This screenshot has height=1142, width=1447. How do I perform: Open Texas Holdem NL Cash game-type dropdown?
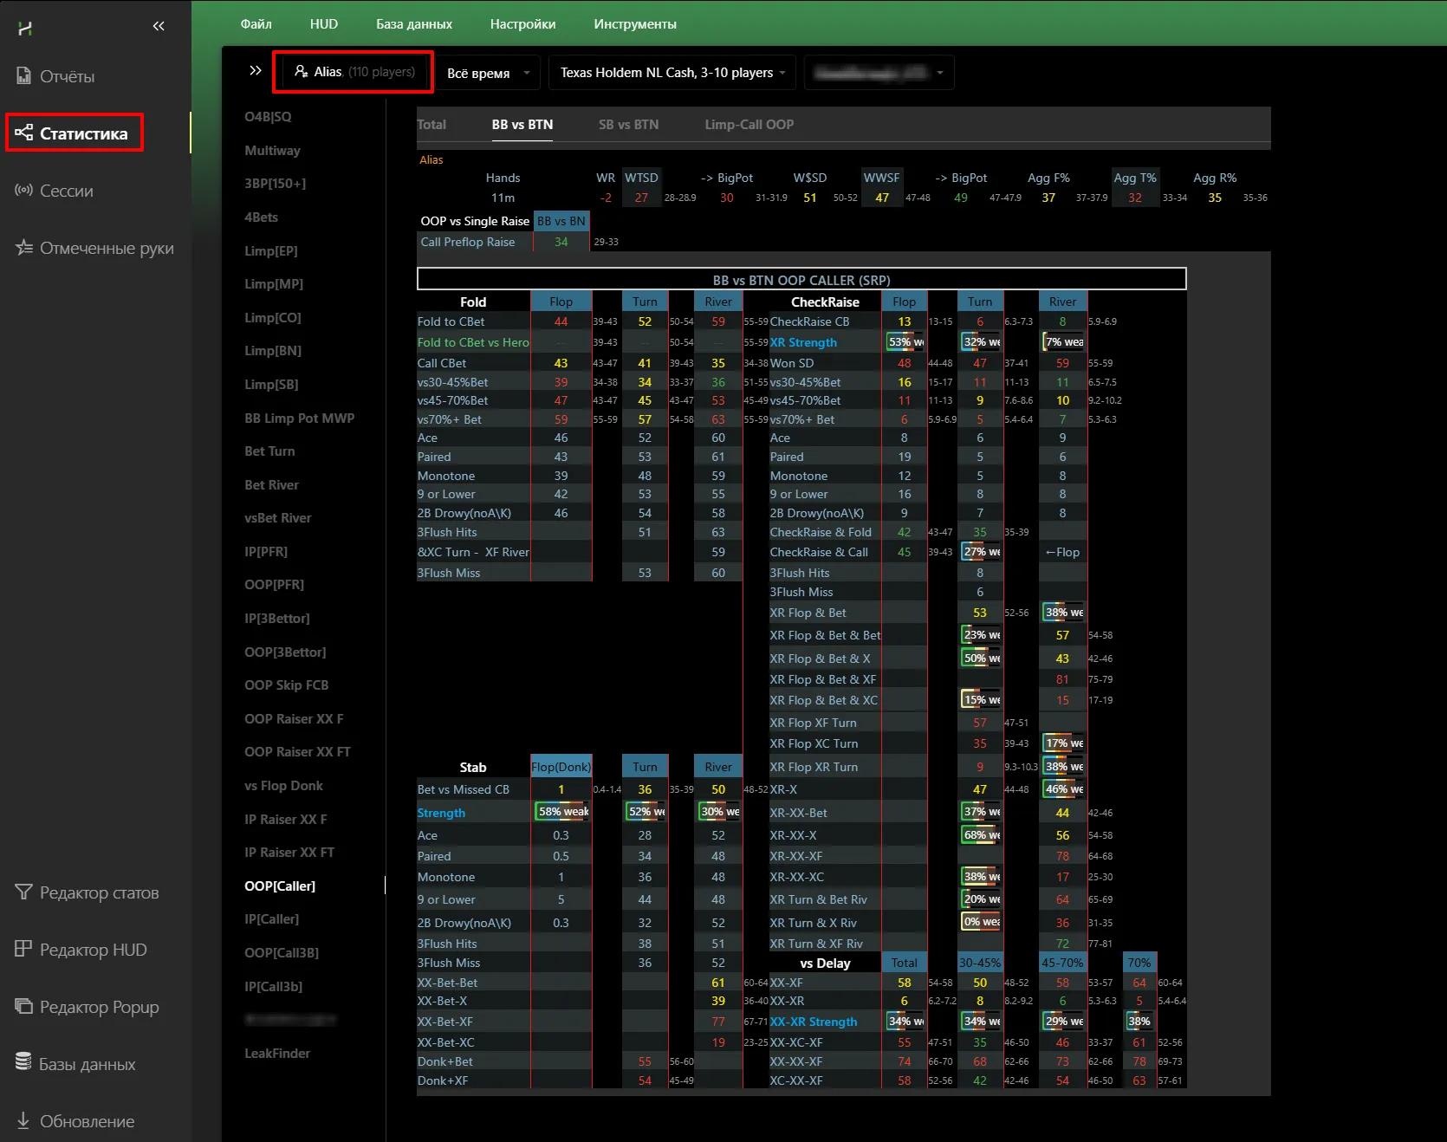[672, 73]
